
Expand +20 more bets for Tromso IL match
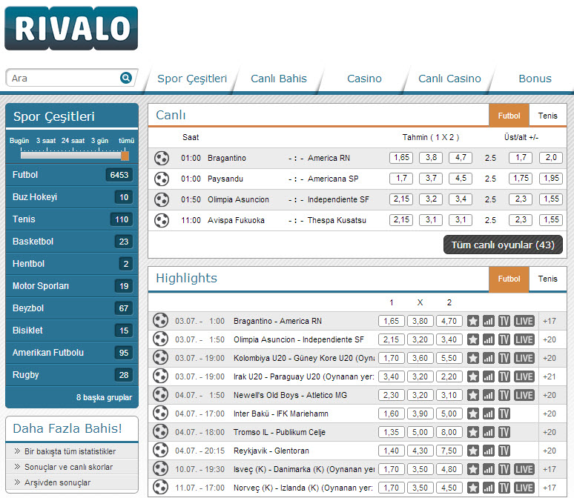(x=549, y=432)
